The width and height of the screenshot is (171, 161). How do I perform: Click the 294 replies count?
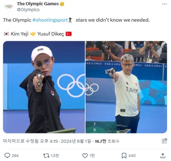(x=15, y=156)
